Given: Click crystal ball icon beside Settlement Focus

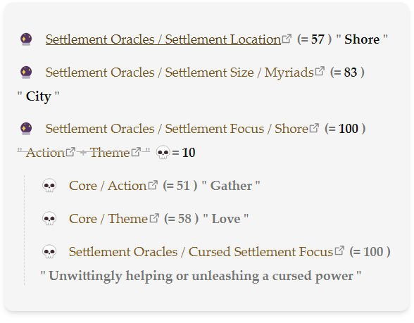Looking at the screenshot, I should (x=26, y=129).
